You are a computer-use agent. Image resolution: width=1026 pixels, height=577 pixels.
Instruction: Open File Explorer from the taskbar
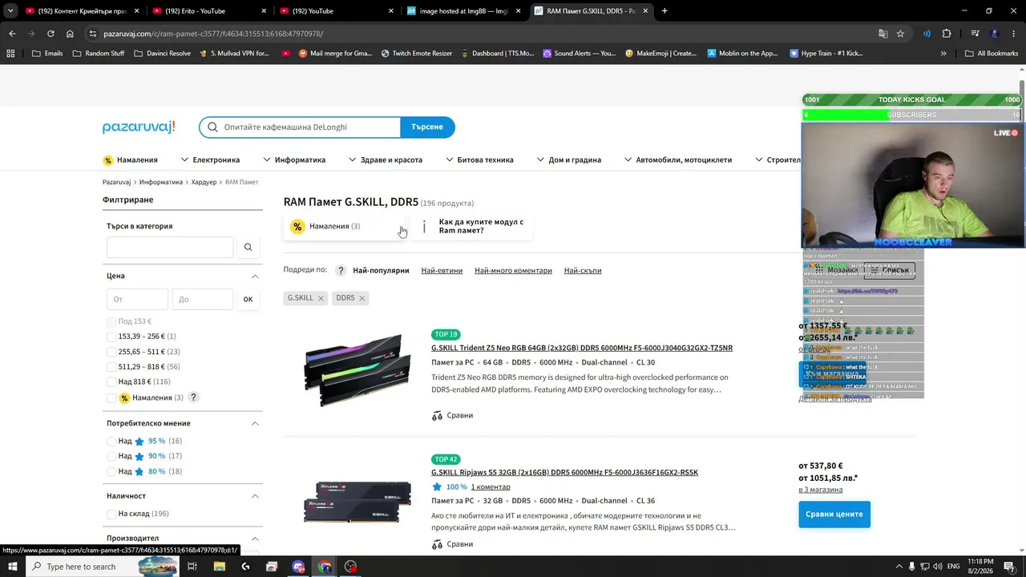[x=219, y=567]
